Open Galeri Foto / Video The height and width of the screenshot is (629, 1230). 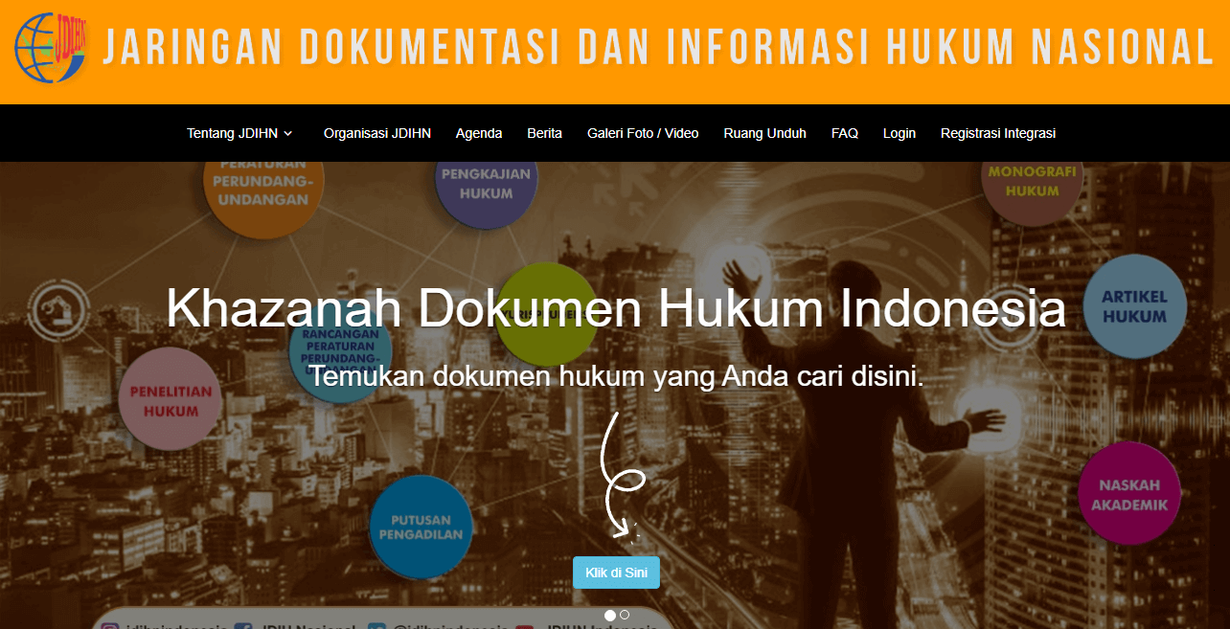pyautogui.click(x=643, y=133)
